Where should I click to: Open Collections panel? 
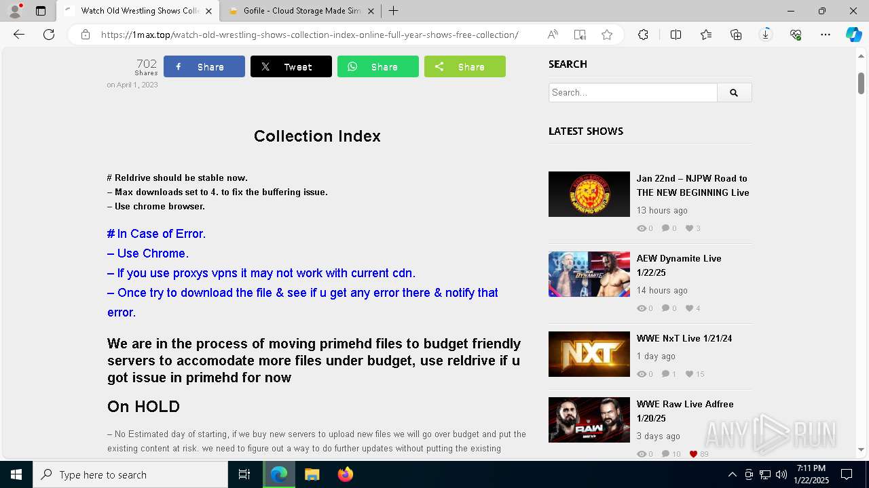coord(736,35)
